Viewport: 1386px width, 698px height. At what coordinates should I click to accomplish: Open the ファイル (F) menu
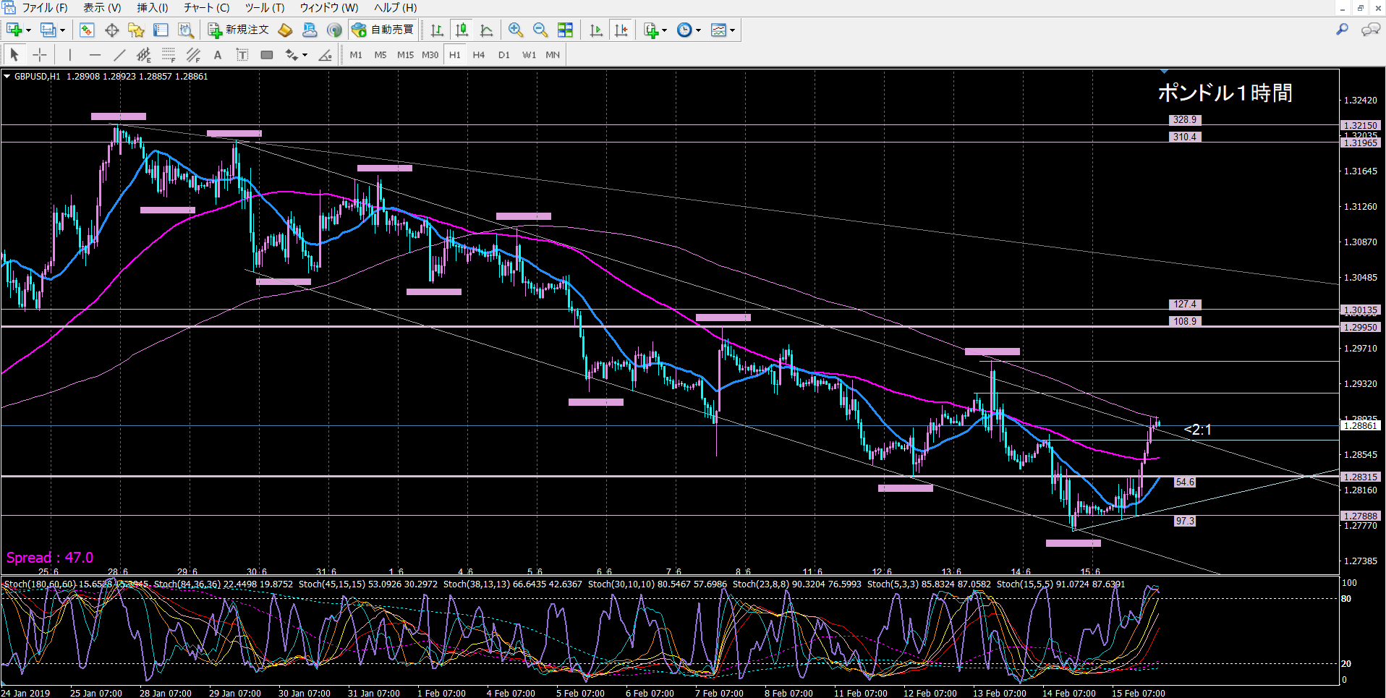pos(45,8)
